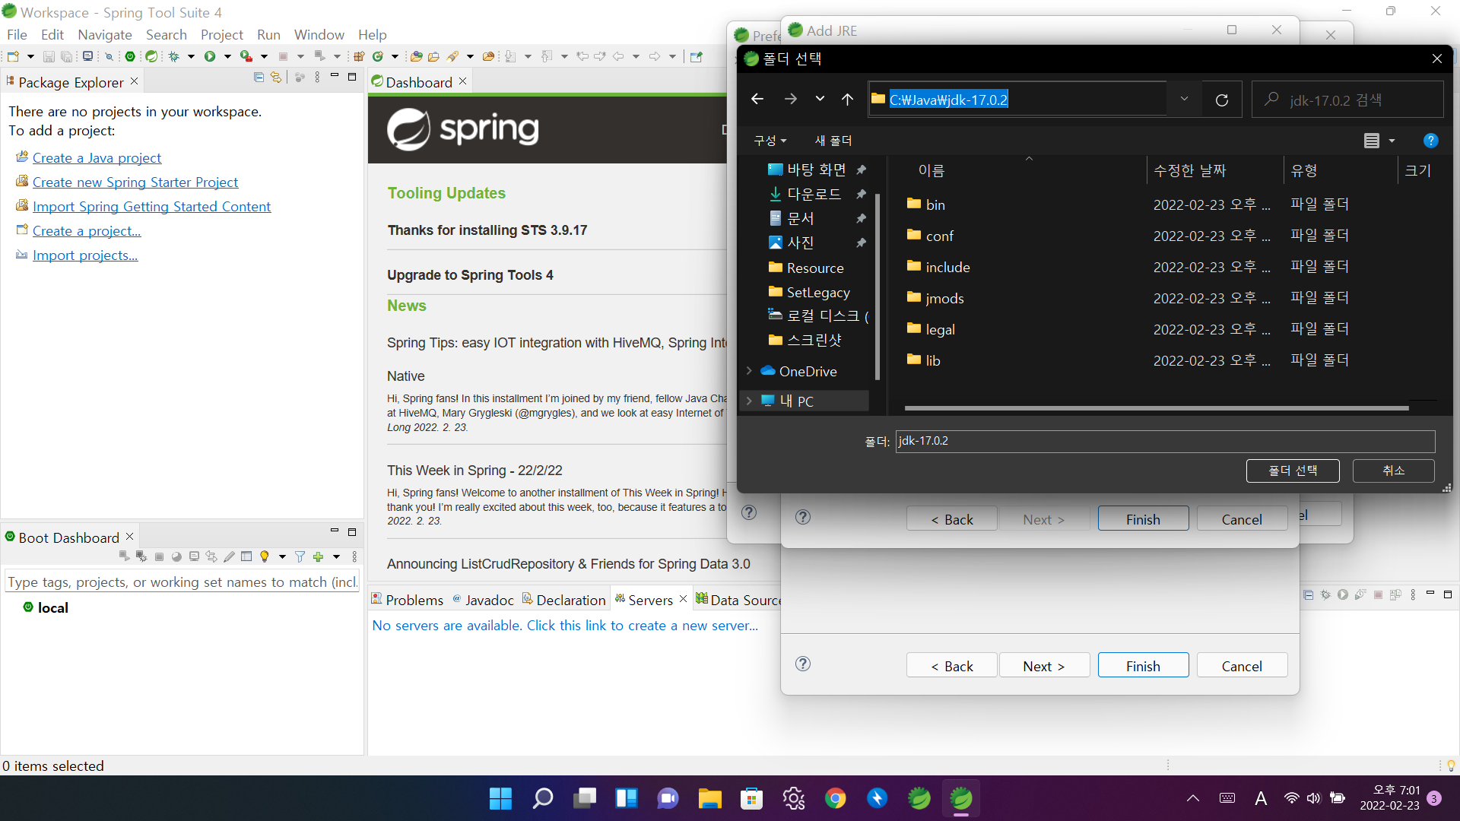
Task: Open the address bar path history dropdown
Action: tap(1184, 100)
